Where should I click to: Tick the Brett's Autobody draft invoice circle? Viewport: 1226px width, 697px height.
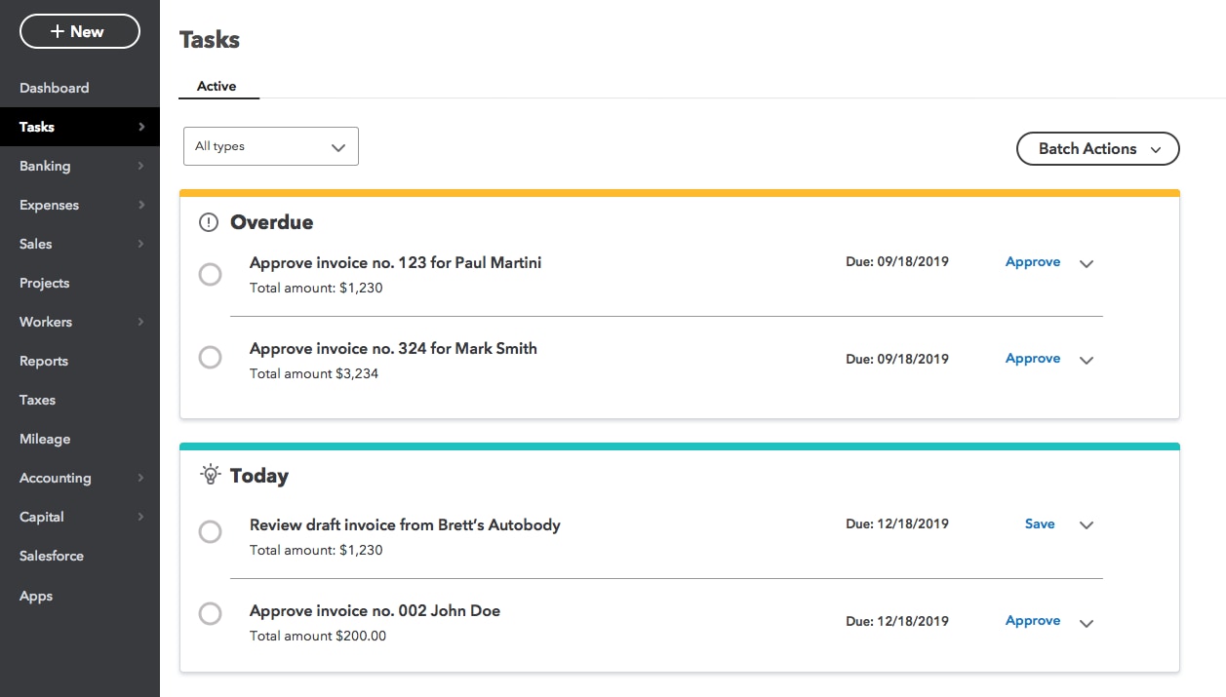tap(210, 532)
